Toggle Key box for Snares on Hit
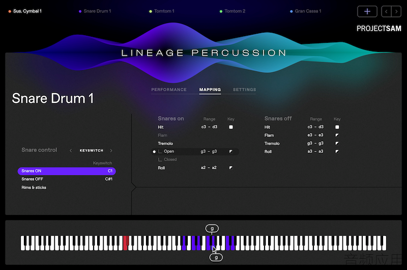 (231, 127)
